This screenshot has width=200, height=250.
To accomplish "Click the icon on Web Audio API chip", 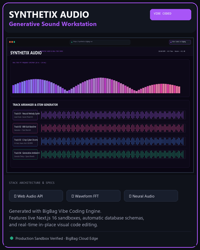I will (15, 196).
